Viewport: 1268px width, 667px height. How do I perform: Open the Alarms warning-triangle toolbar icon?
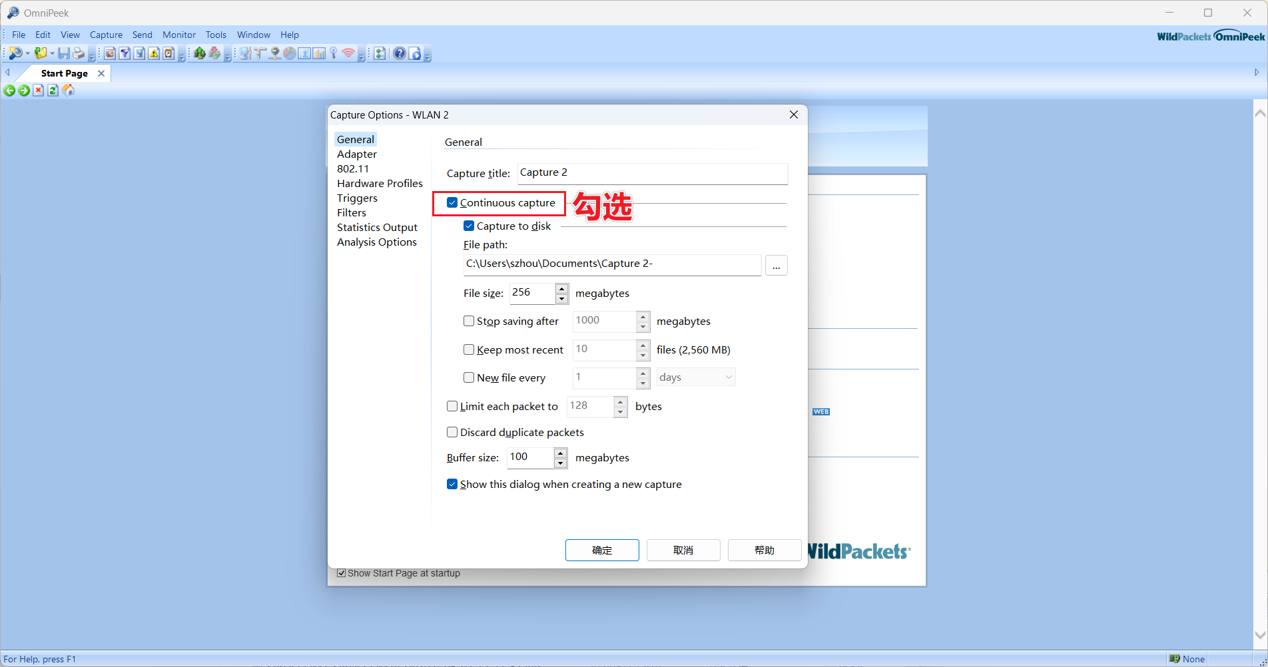[x=154, y=53]
